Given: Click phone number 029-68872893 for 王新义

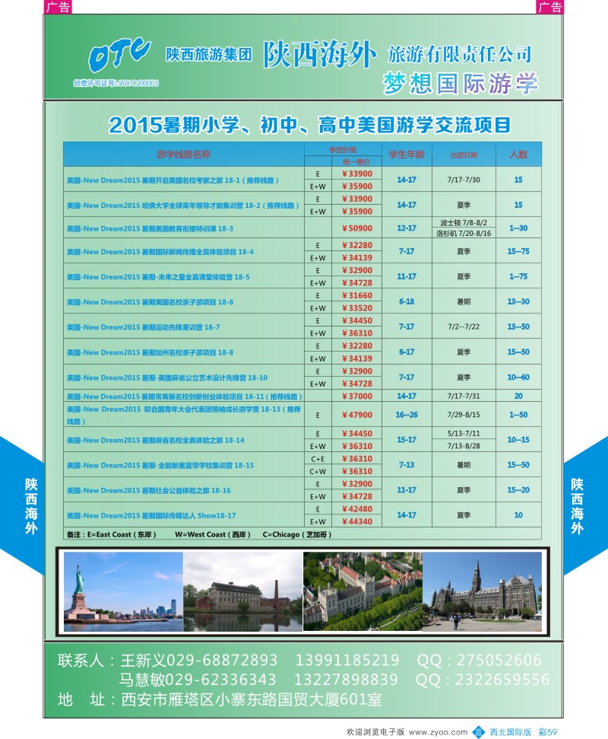Looking at the screenshot, I should pos(222,660).
